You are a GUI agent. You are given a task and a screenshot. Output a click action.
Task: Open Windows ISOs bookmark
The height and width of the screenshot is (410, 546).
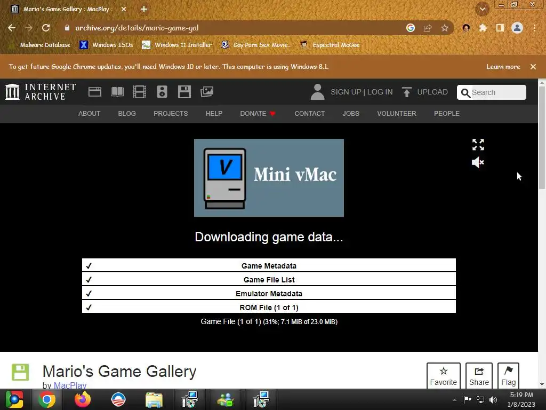pos(106,45)
